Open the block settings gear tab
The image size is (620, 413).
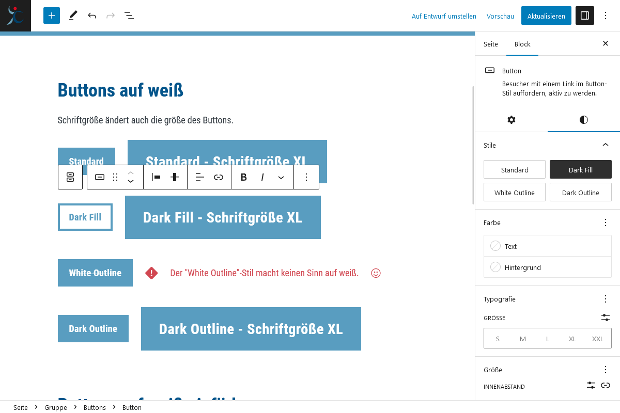[511, 120]
